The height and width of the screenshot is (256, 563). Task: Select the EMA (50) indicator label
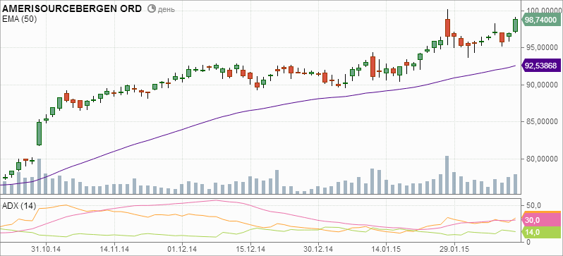[x=19, y=19]
